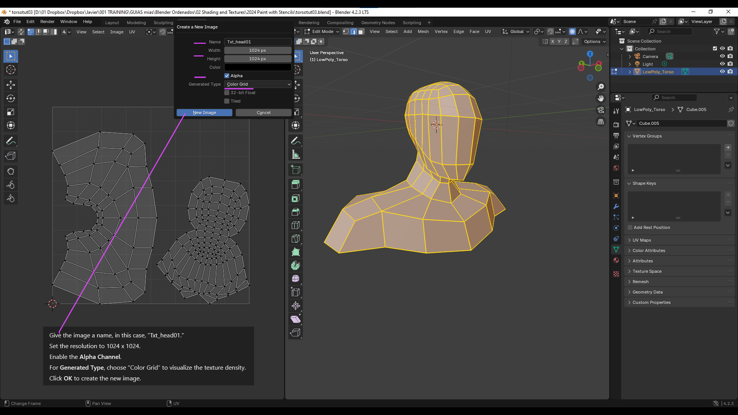Select the Loop Cut tool
The image size is (738, 415).
296,225
